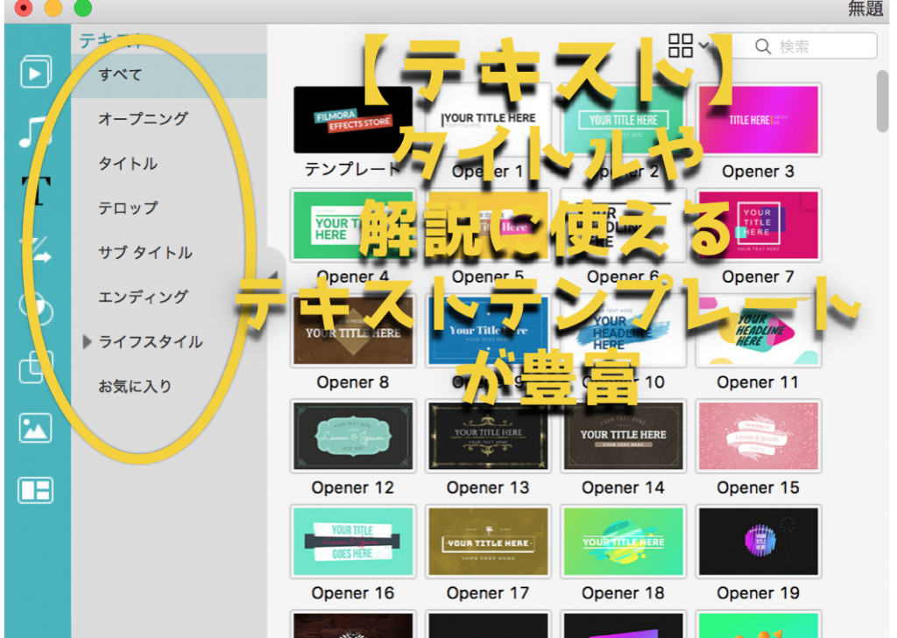Select the Opener 3 template thumbnail
This screenshot has height=638, width=897.
[x=758, y=120]
